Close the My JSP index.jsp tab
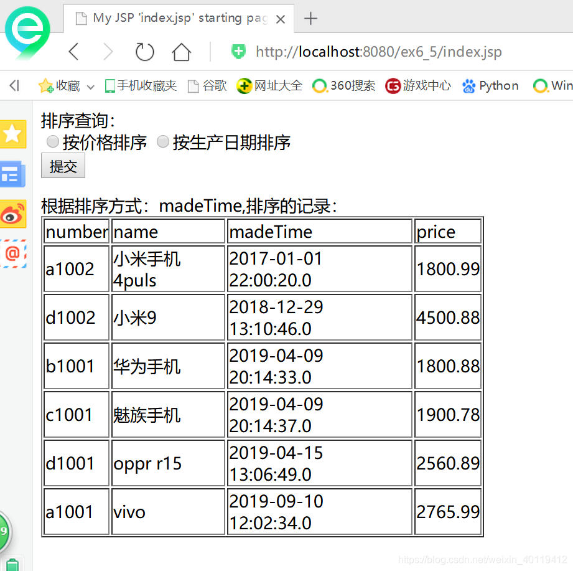This screenshot has width=573, height=571. [281, 19]
